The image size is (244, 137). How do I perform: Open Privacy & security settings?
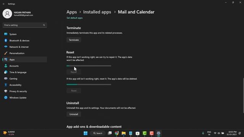pyautogui.click(x=25, y=91)
